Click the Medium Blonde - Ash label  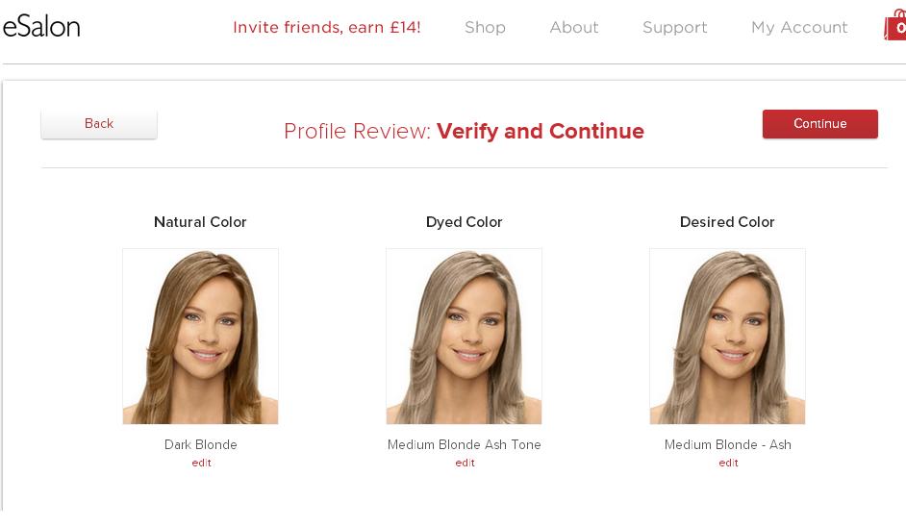pyautogui.click(x=727, y=444)
